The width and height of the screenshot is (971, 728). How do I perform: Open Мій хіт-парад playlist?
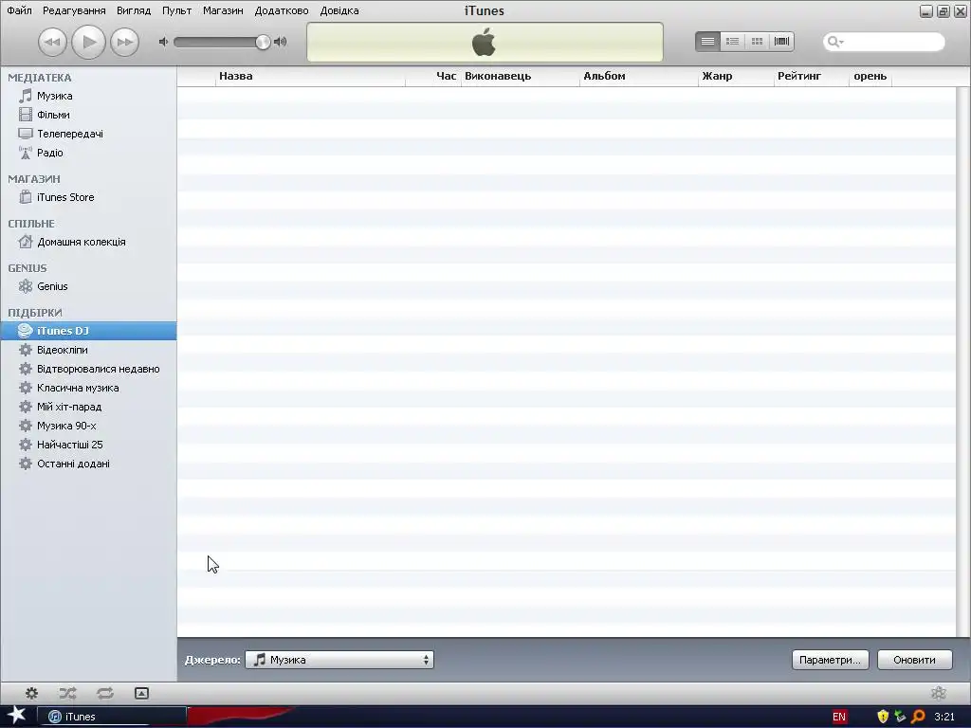click(x=88, y=407)
